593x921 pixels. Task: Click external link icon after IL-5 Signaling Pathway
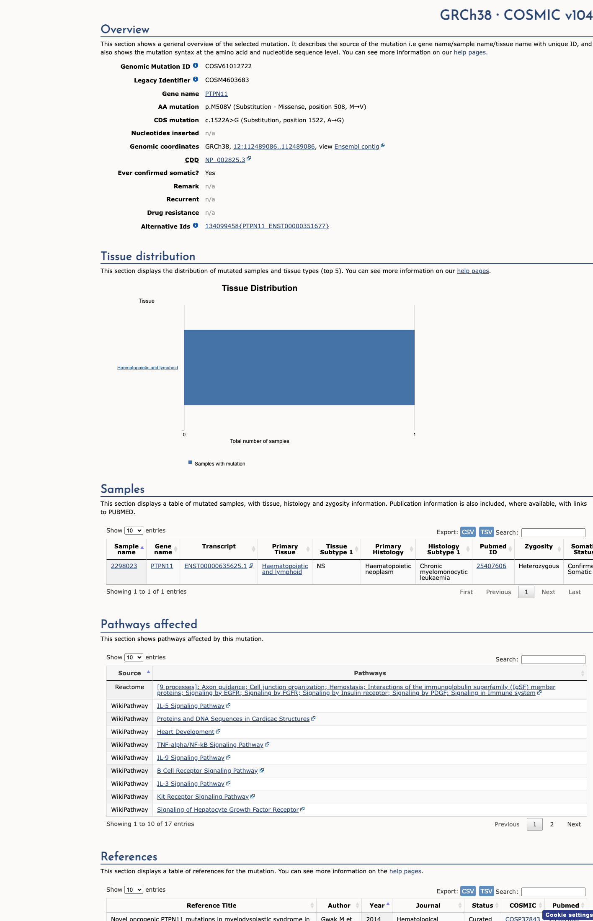pos(228,705)
